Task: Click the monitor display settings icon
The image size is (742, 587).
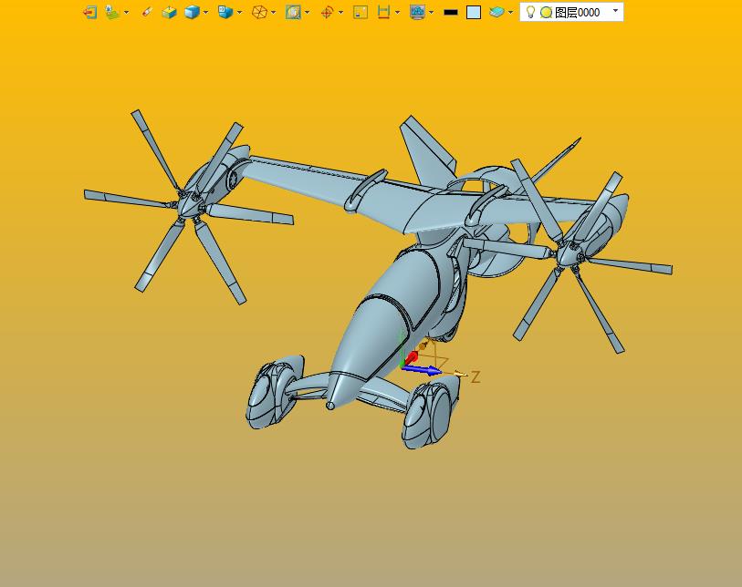Action: click(x=417, y=12)
